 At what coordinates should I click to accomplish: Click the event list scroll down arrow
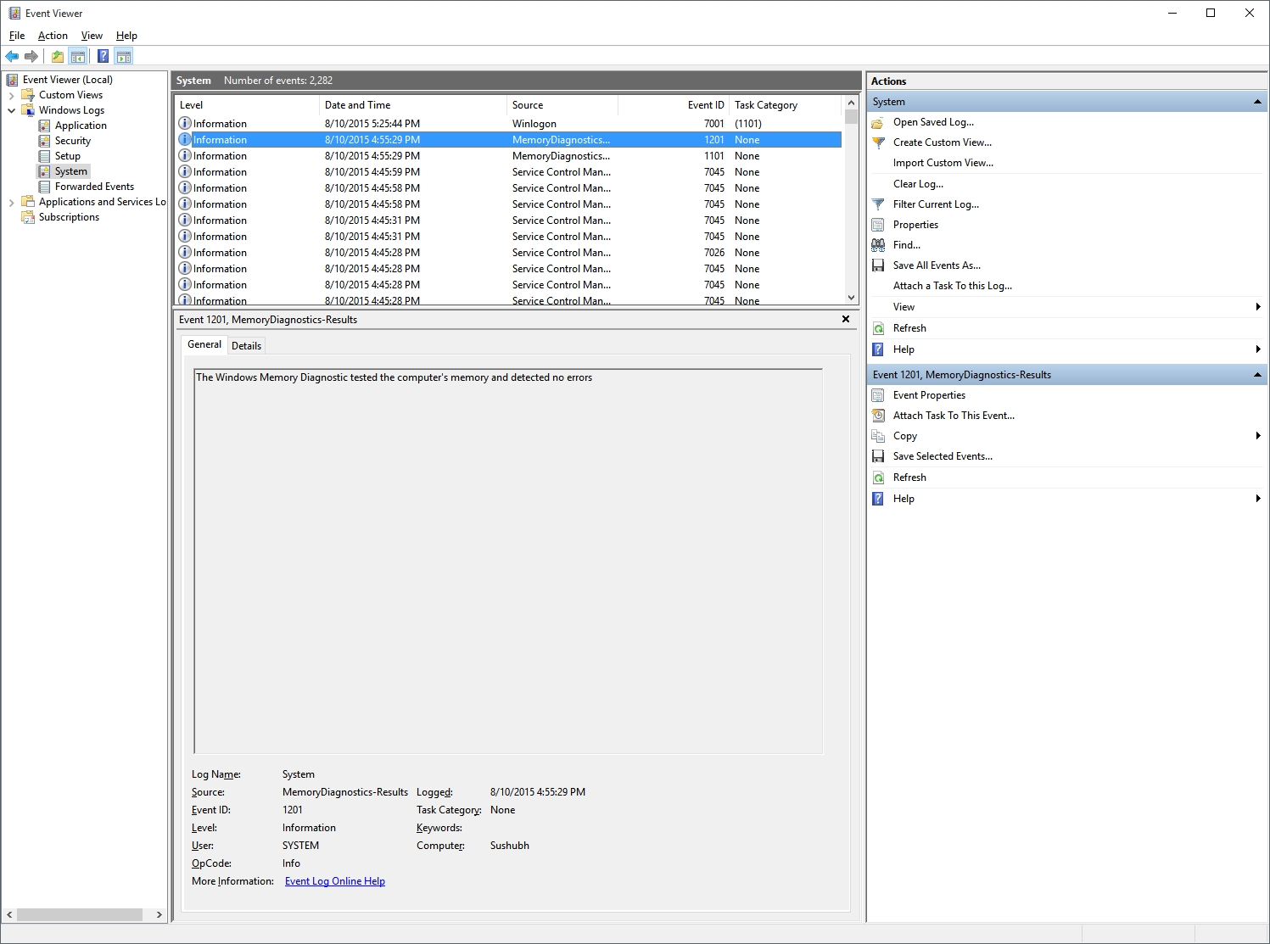click(x=851, y=298)
